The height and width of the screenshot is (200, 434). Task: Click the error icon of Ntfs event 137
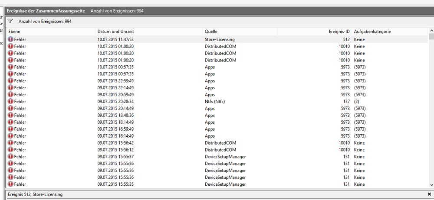point(10,101)
